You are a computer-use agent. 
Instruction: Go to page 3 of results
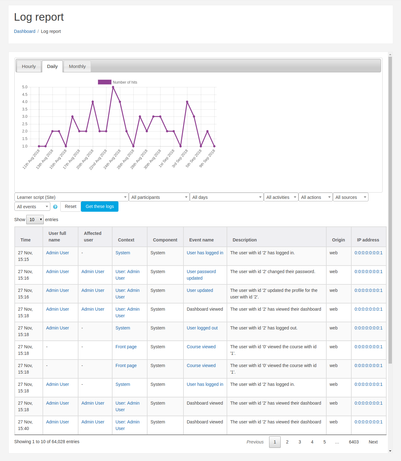[x=300, y=442]
